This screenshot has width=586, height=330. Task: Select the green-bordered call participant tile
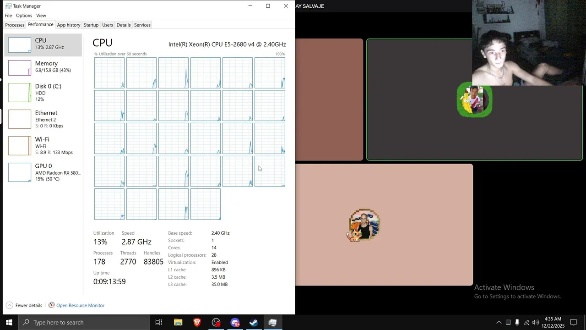pyautogui.click(x=474, y=99)
